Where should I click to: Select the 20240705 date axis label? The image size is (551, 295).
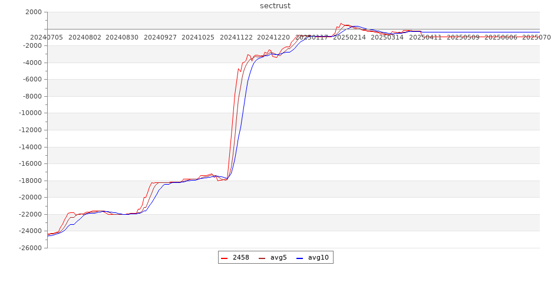[47, 37]
